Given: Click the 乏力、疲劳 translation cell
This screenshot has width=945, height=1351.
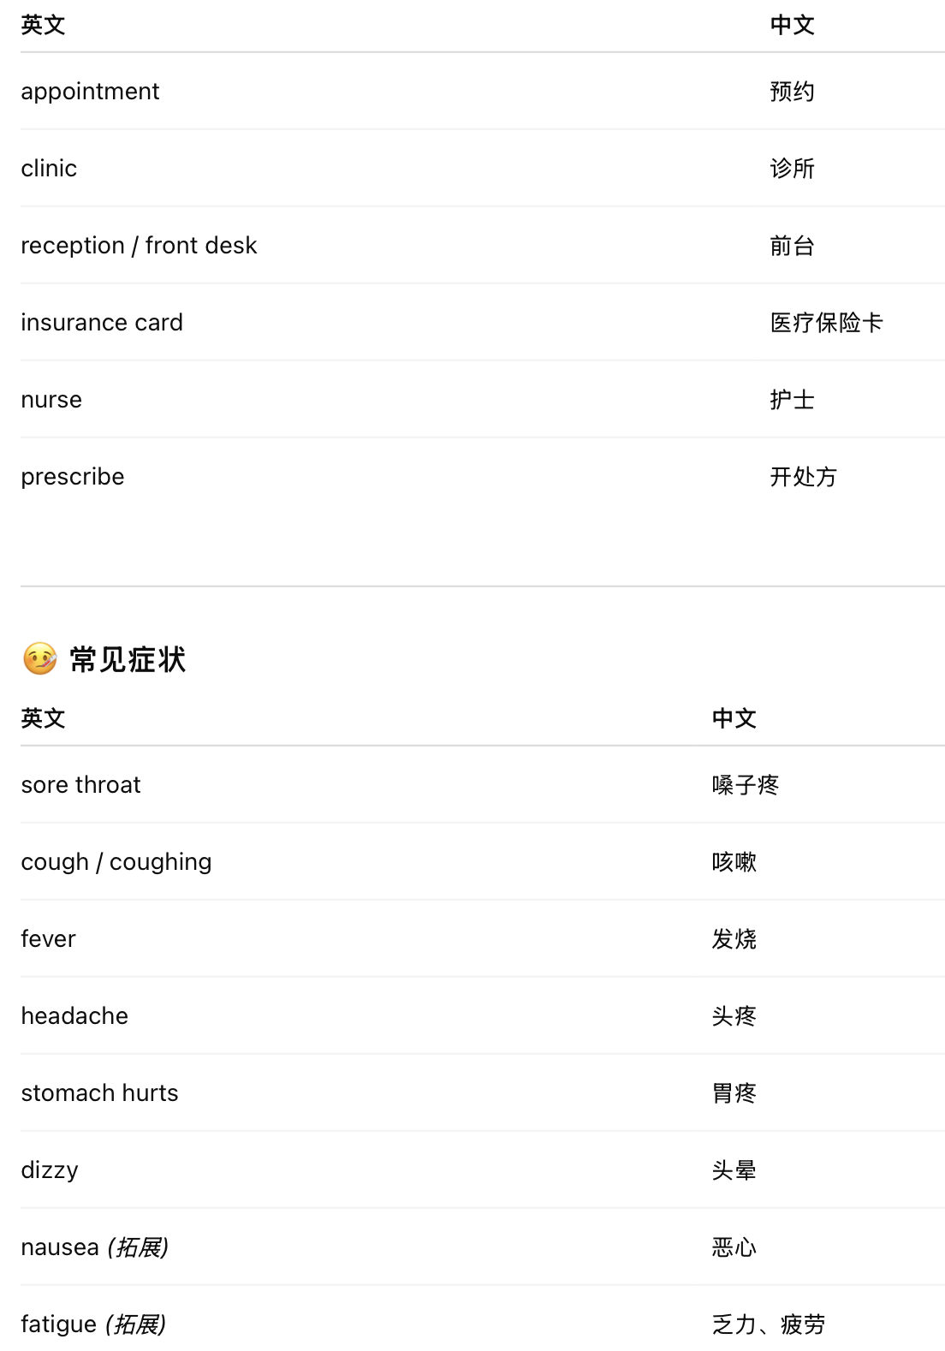Looking at the screenshot, I should tap(768, 1324).
